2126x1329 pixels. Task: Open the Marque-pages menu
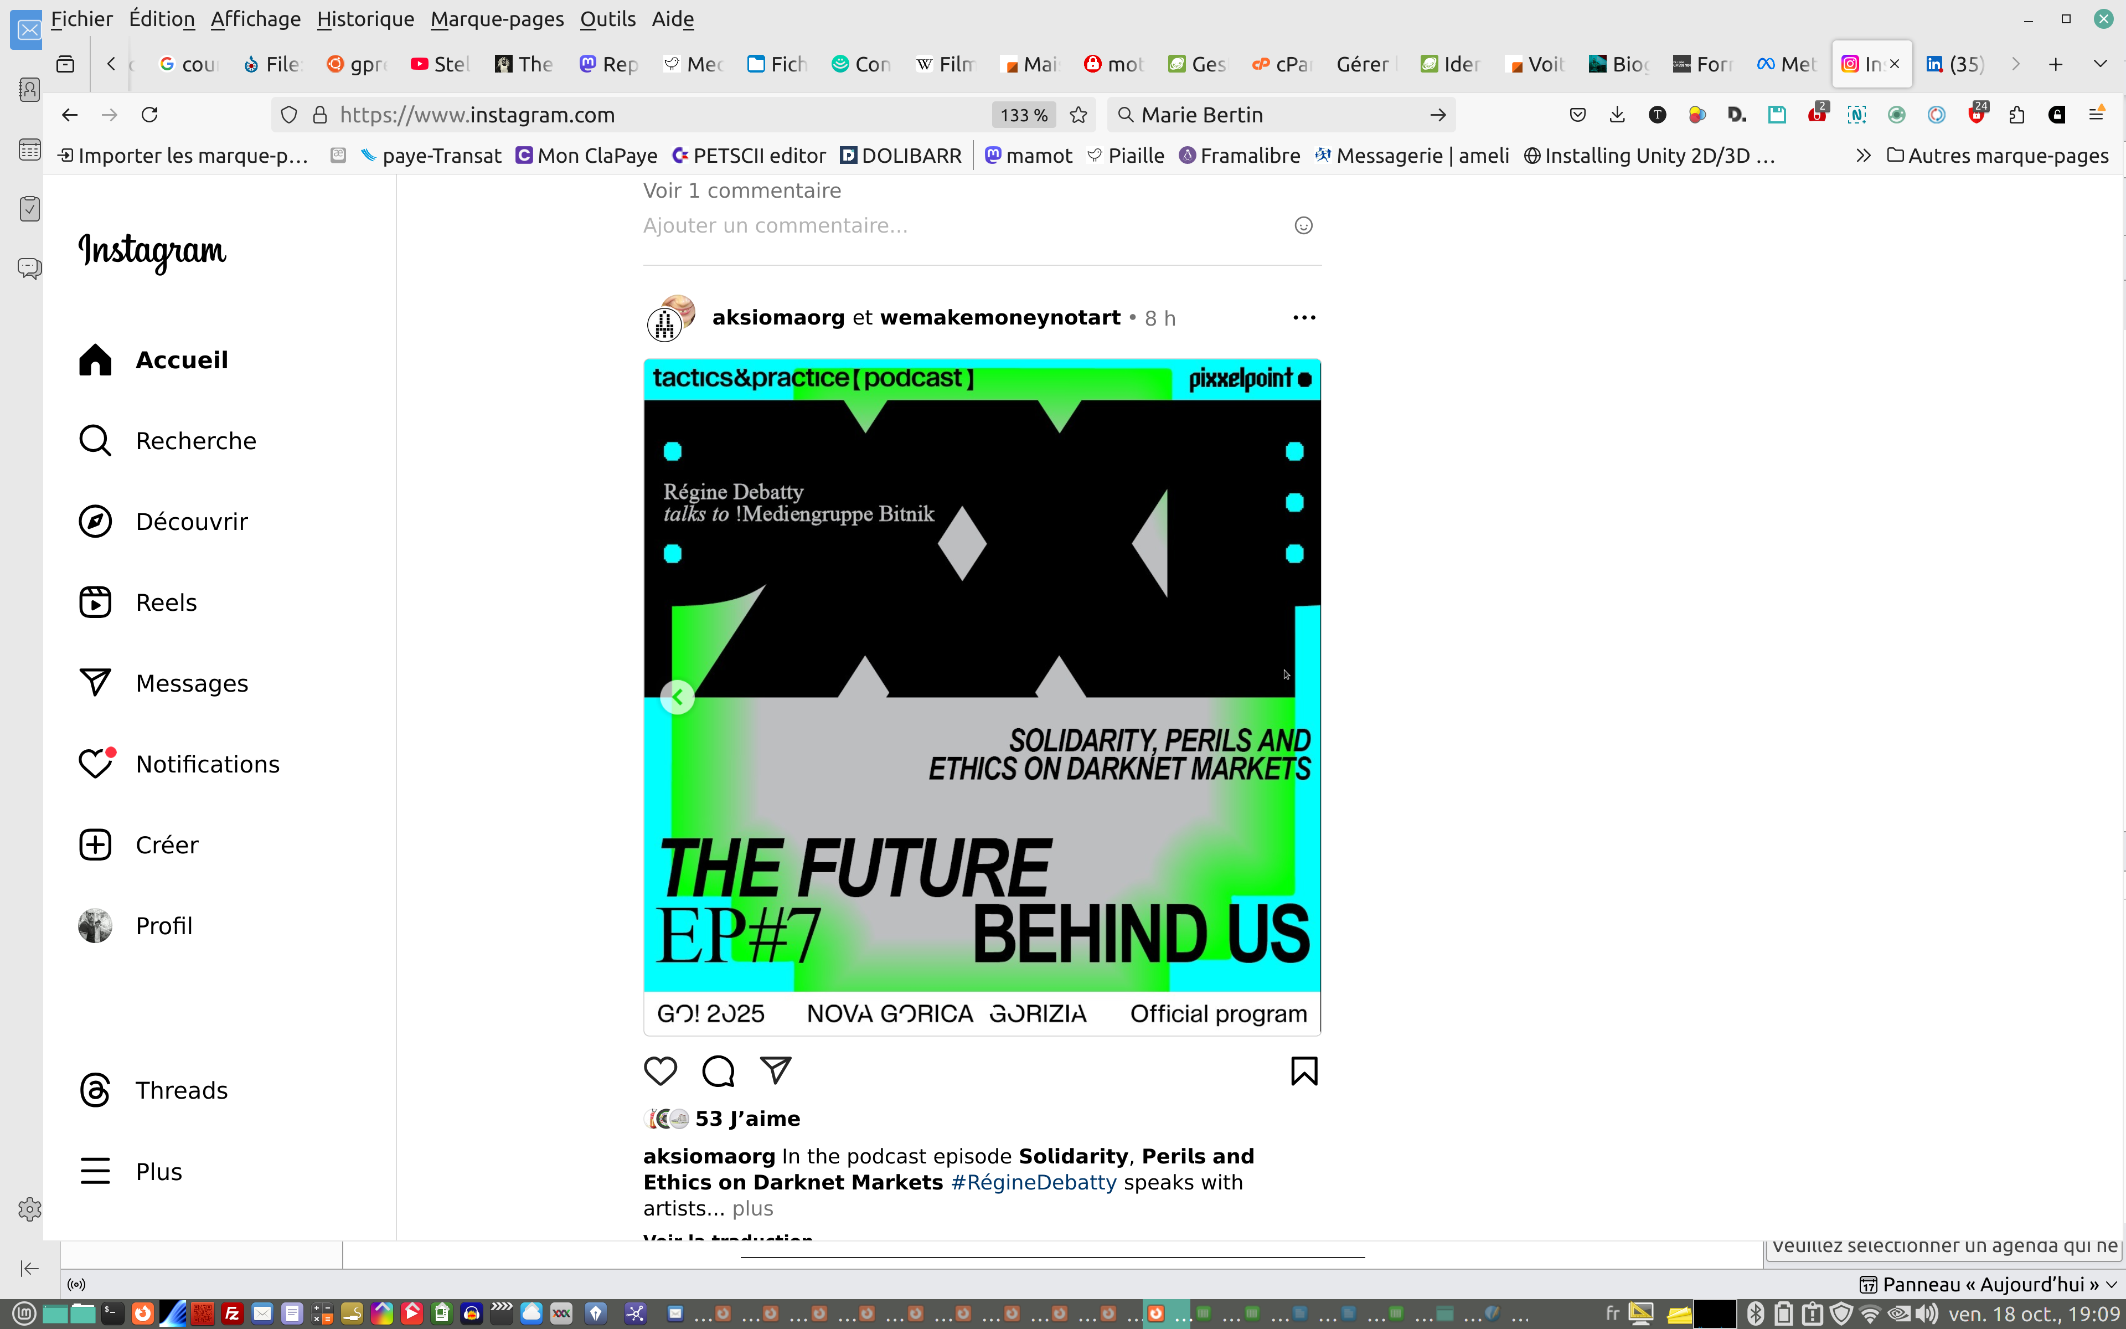(x=497, y=18)
